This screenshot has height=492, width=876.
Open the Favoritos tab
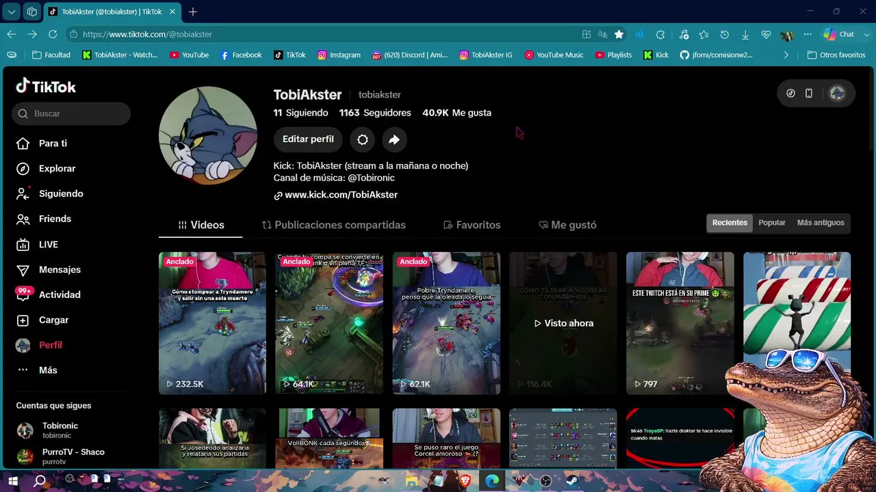click(x=472, y=225)
